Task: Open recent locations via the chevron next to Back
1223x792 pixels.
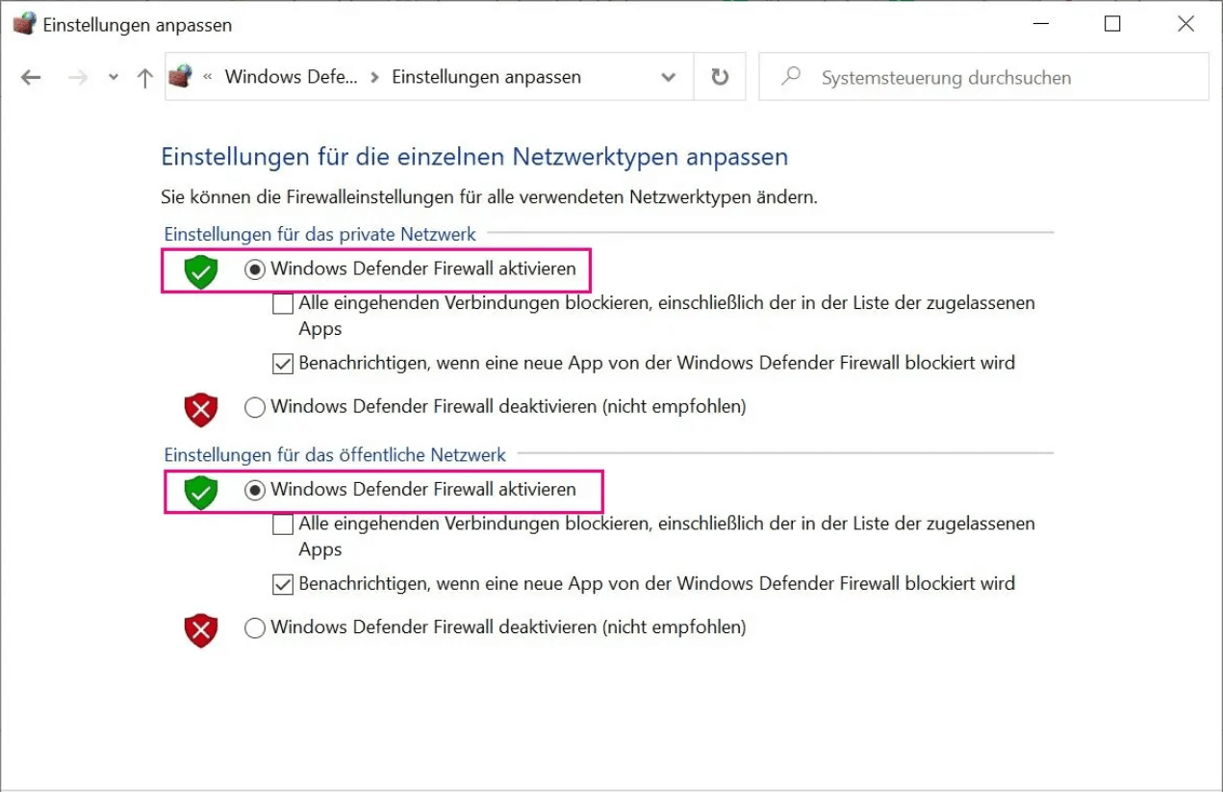Action: (113, 77)
